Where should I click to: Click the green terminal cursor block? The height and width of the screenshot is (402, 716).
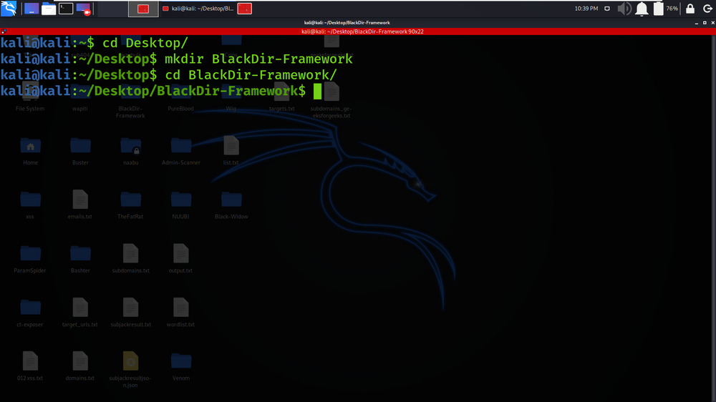coord(317,92)
